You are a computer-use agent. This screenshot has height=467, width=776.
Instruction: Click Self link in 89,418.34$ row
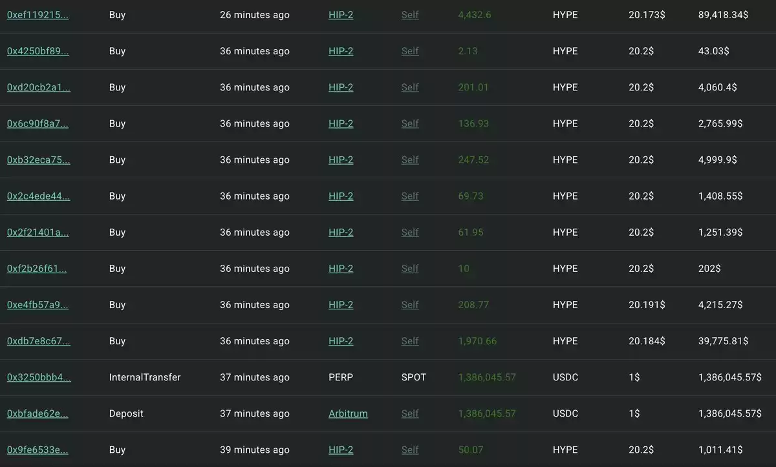click(410, 15)
